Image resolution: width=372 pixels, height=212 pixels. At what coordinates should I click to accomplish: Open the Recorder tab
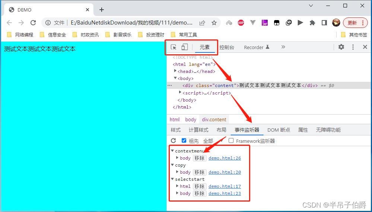coord(257,47)
